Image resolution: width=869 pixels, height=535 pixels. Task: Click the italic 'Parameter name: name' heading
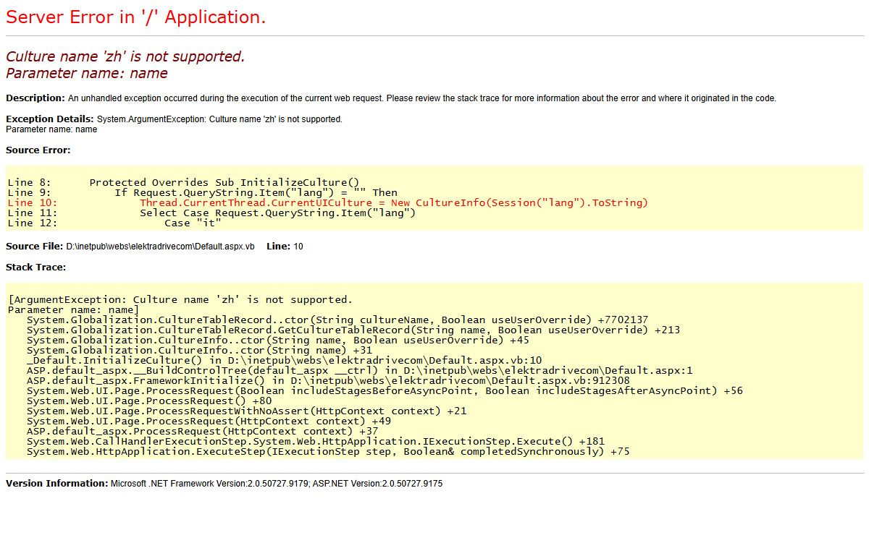coord(87,73)
